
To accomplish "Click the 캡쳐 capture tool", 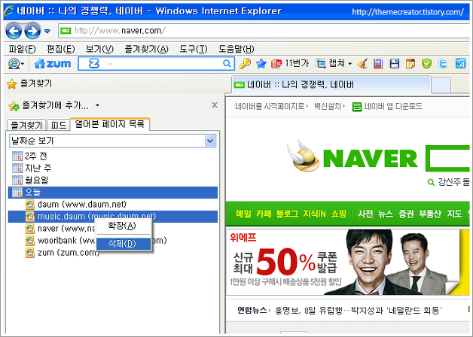I will pos(330,63).
